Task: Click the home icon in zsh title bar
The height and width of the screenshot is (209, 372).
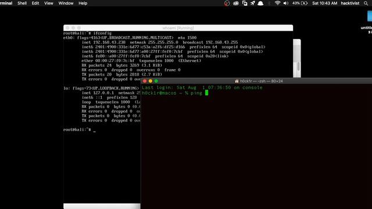Action: pos(237,81)
